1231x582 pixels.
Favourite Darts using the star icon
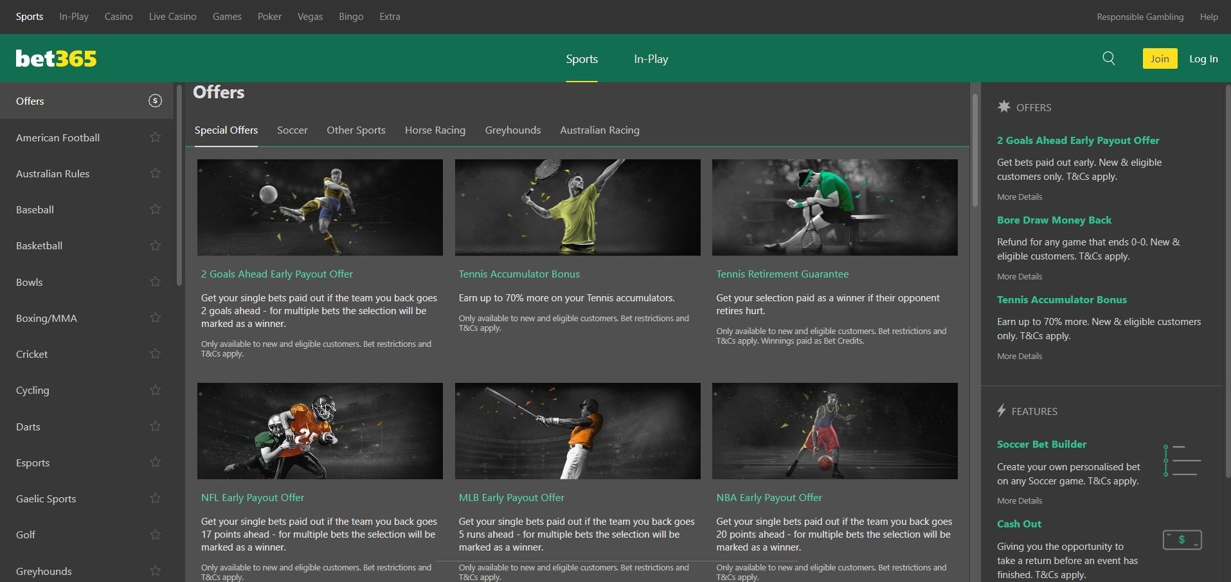click(155, 427)
